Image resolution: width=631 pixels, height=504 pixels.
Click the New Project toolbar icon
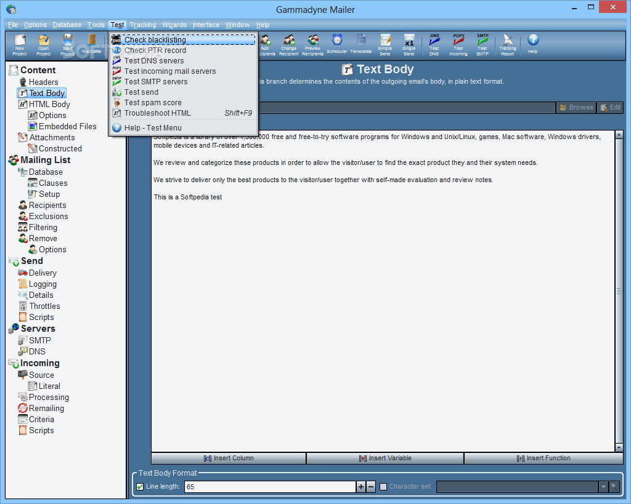pos(19,44)
